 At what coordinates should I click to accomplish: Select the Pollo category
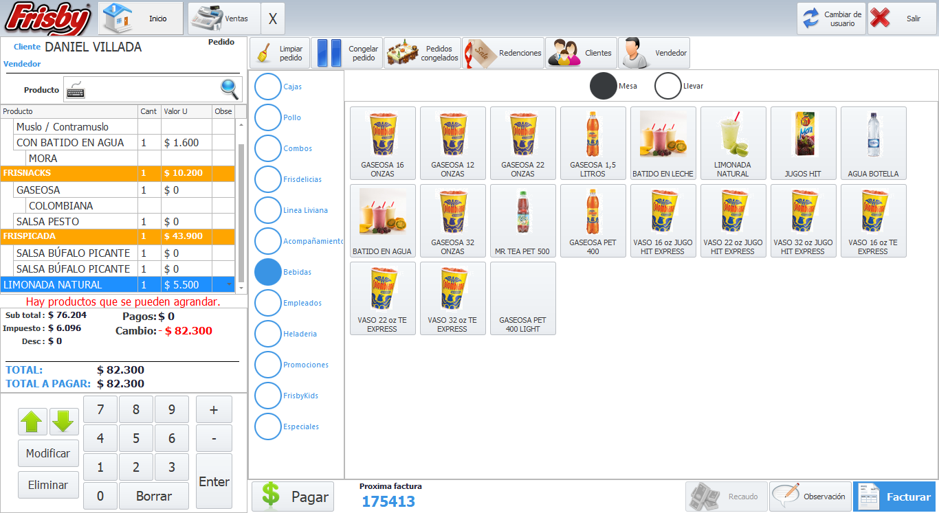[x=268, y=117]
